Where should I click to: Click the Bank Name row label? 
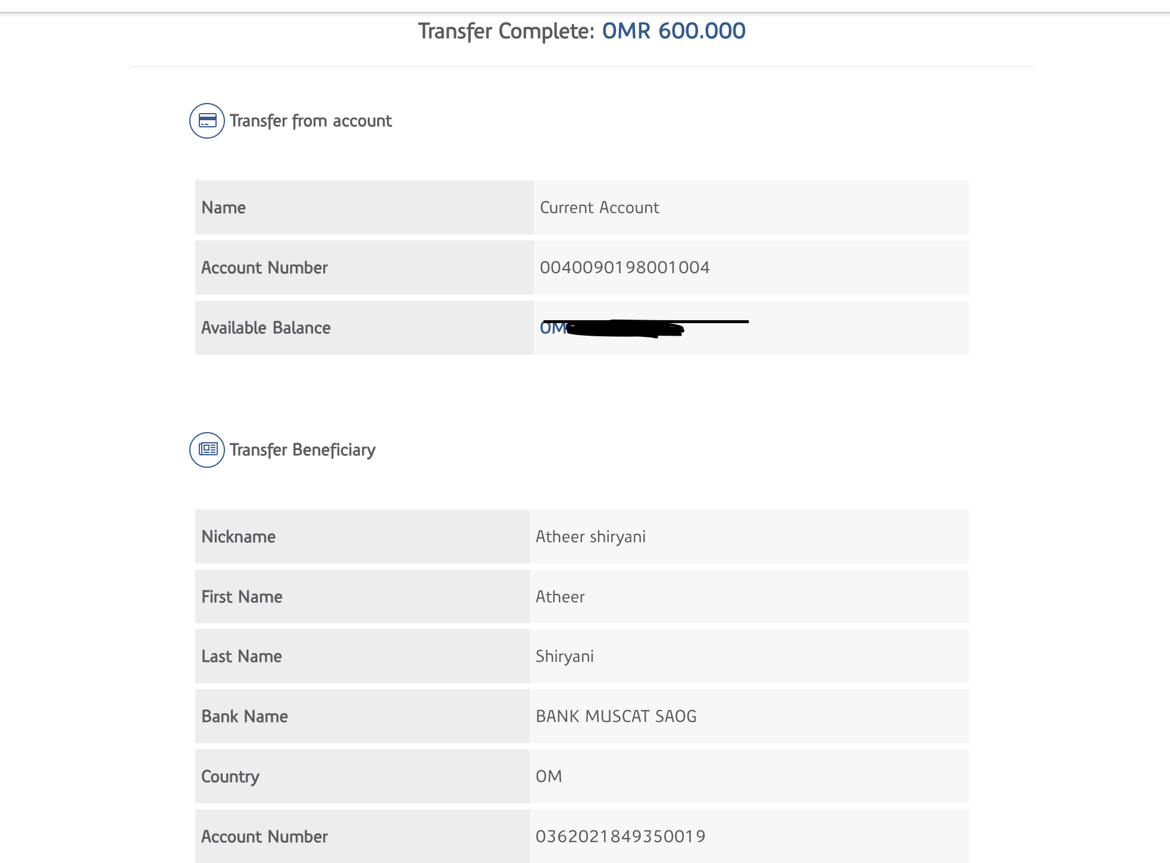245,717
